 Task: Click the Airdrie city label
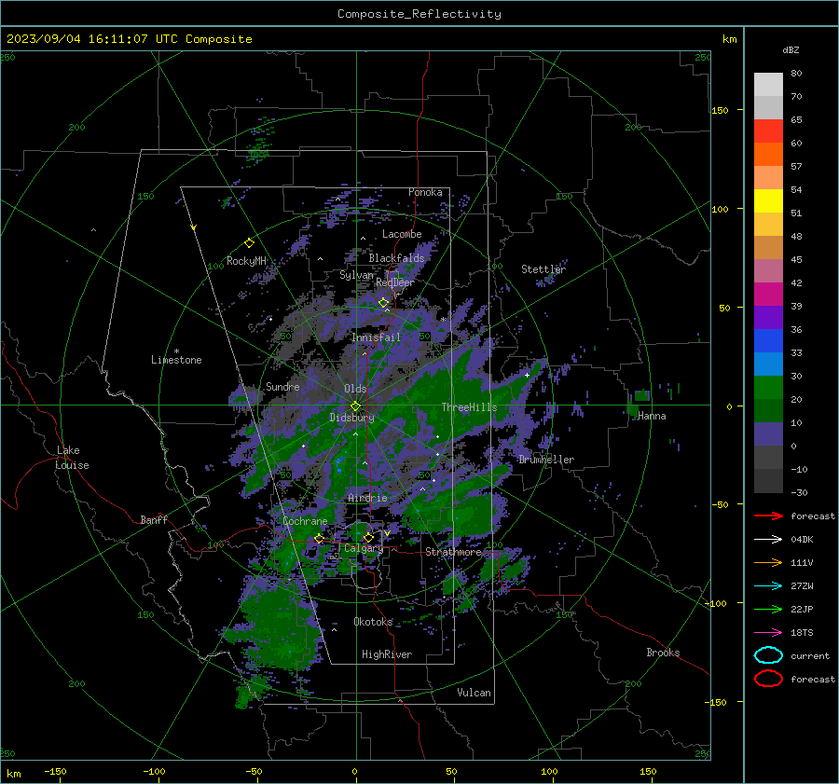tap(367, 498)
